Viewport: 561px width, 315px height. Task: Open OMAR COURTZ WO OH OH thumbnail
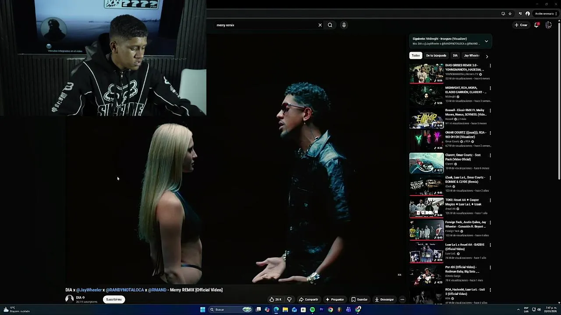click(426, 140)
